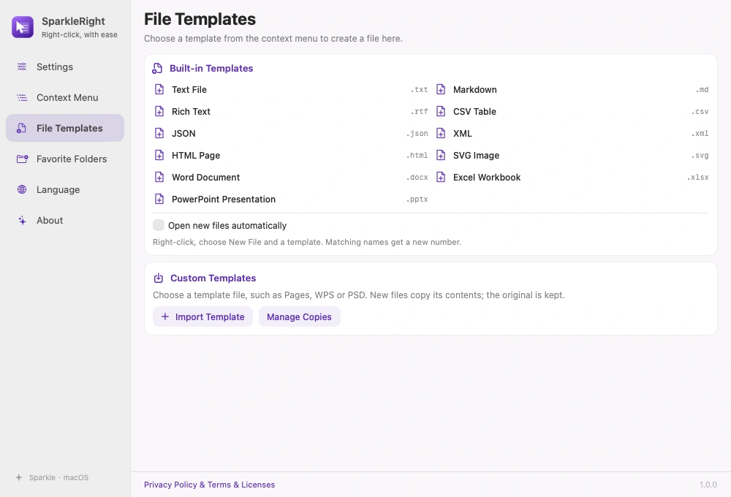Click the About sparkle icon
This screenshot has width=731, height=497.
click(x=22, y=220)
